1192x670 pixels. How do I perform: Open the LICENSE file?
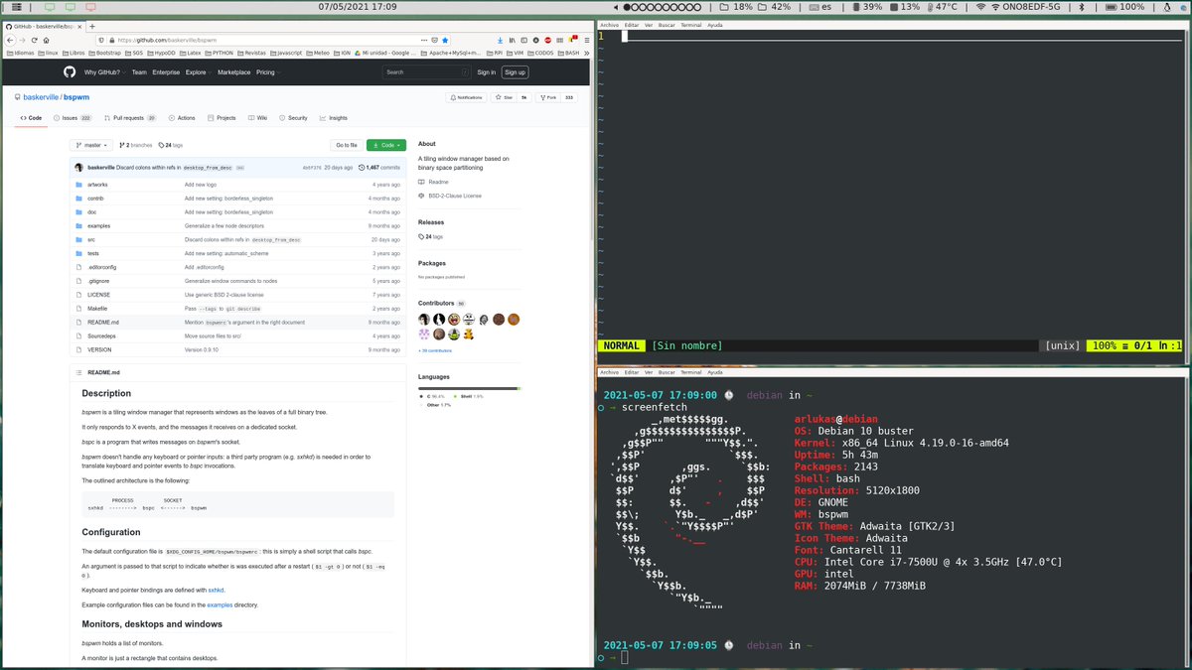pos(98,295)
